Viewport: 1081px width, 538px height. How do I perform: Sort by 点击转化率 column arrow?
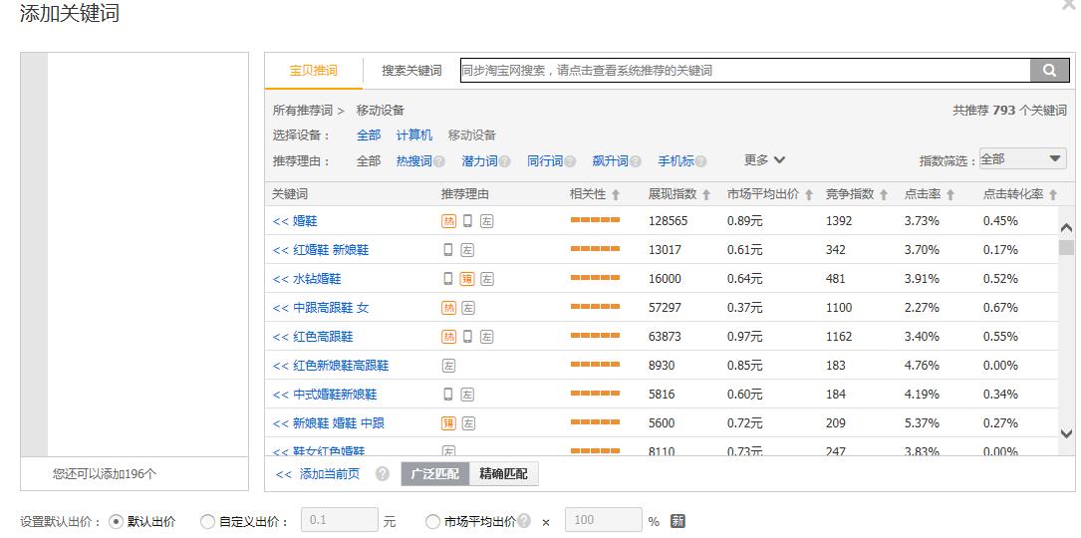1053,195
